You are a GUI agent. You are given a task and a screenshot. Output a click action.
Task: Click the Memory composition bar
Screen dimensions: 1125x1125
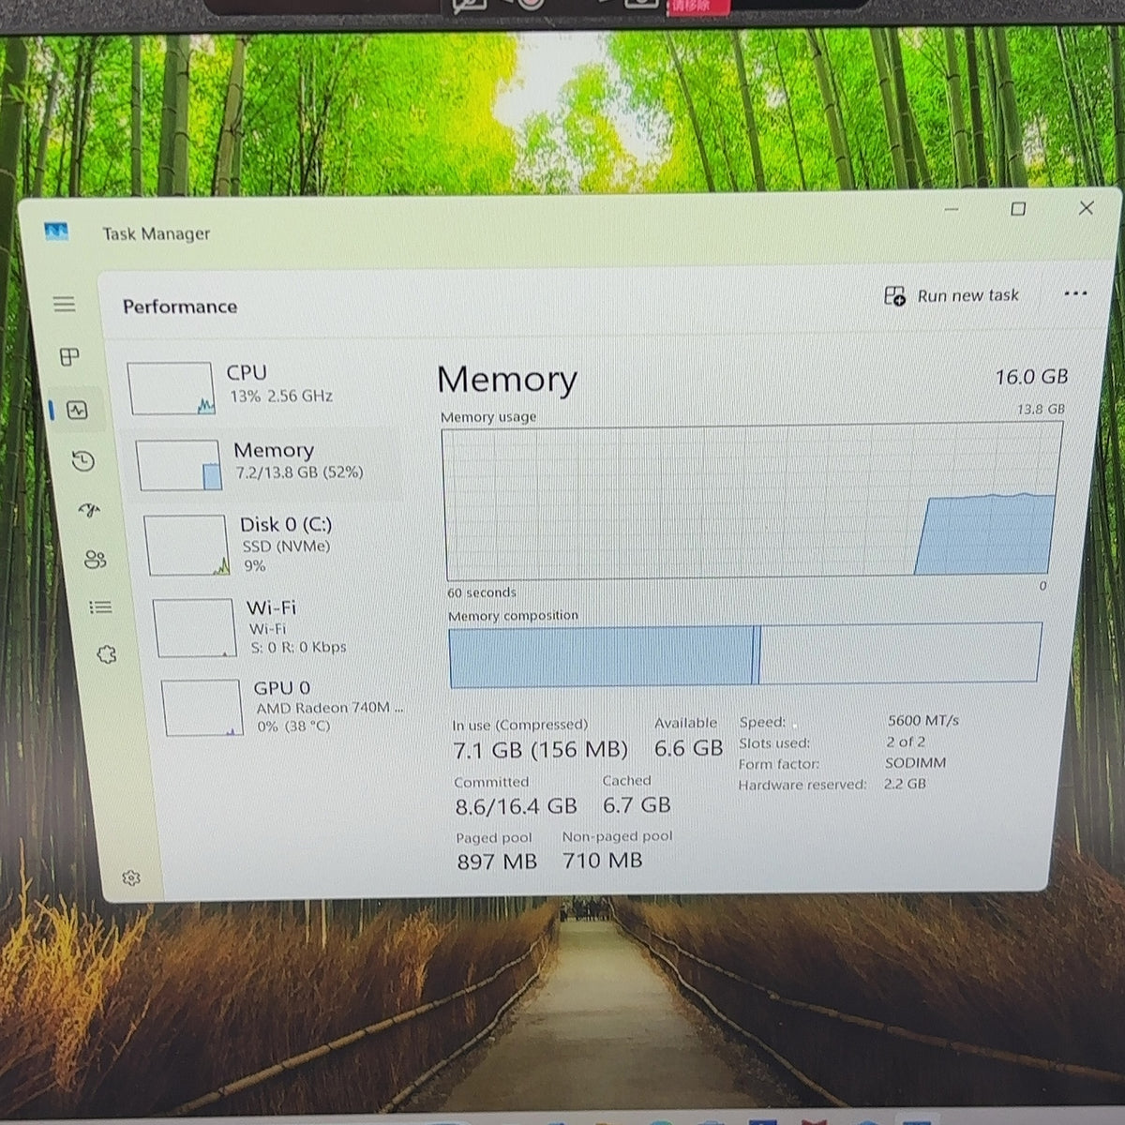coord(745,654)
